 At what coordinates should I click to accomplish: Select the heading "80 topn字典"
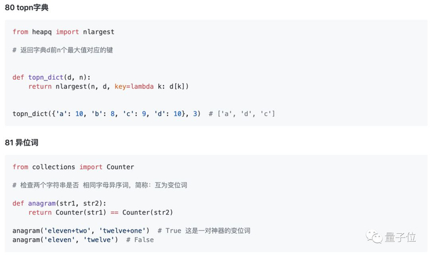(26, 8)
